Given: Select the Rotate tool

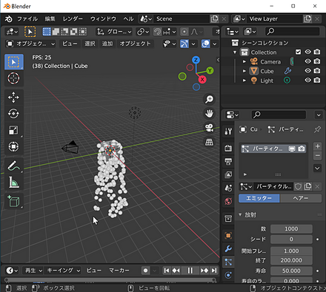Looking at the screenshot, I should point(14,114).
